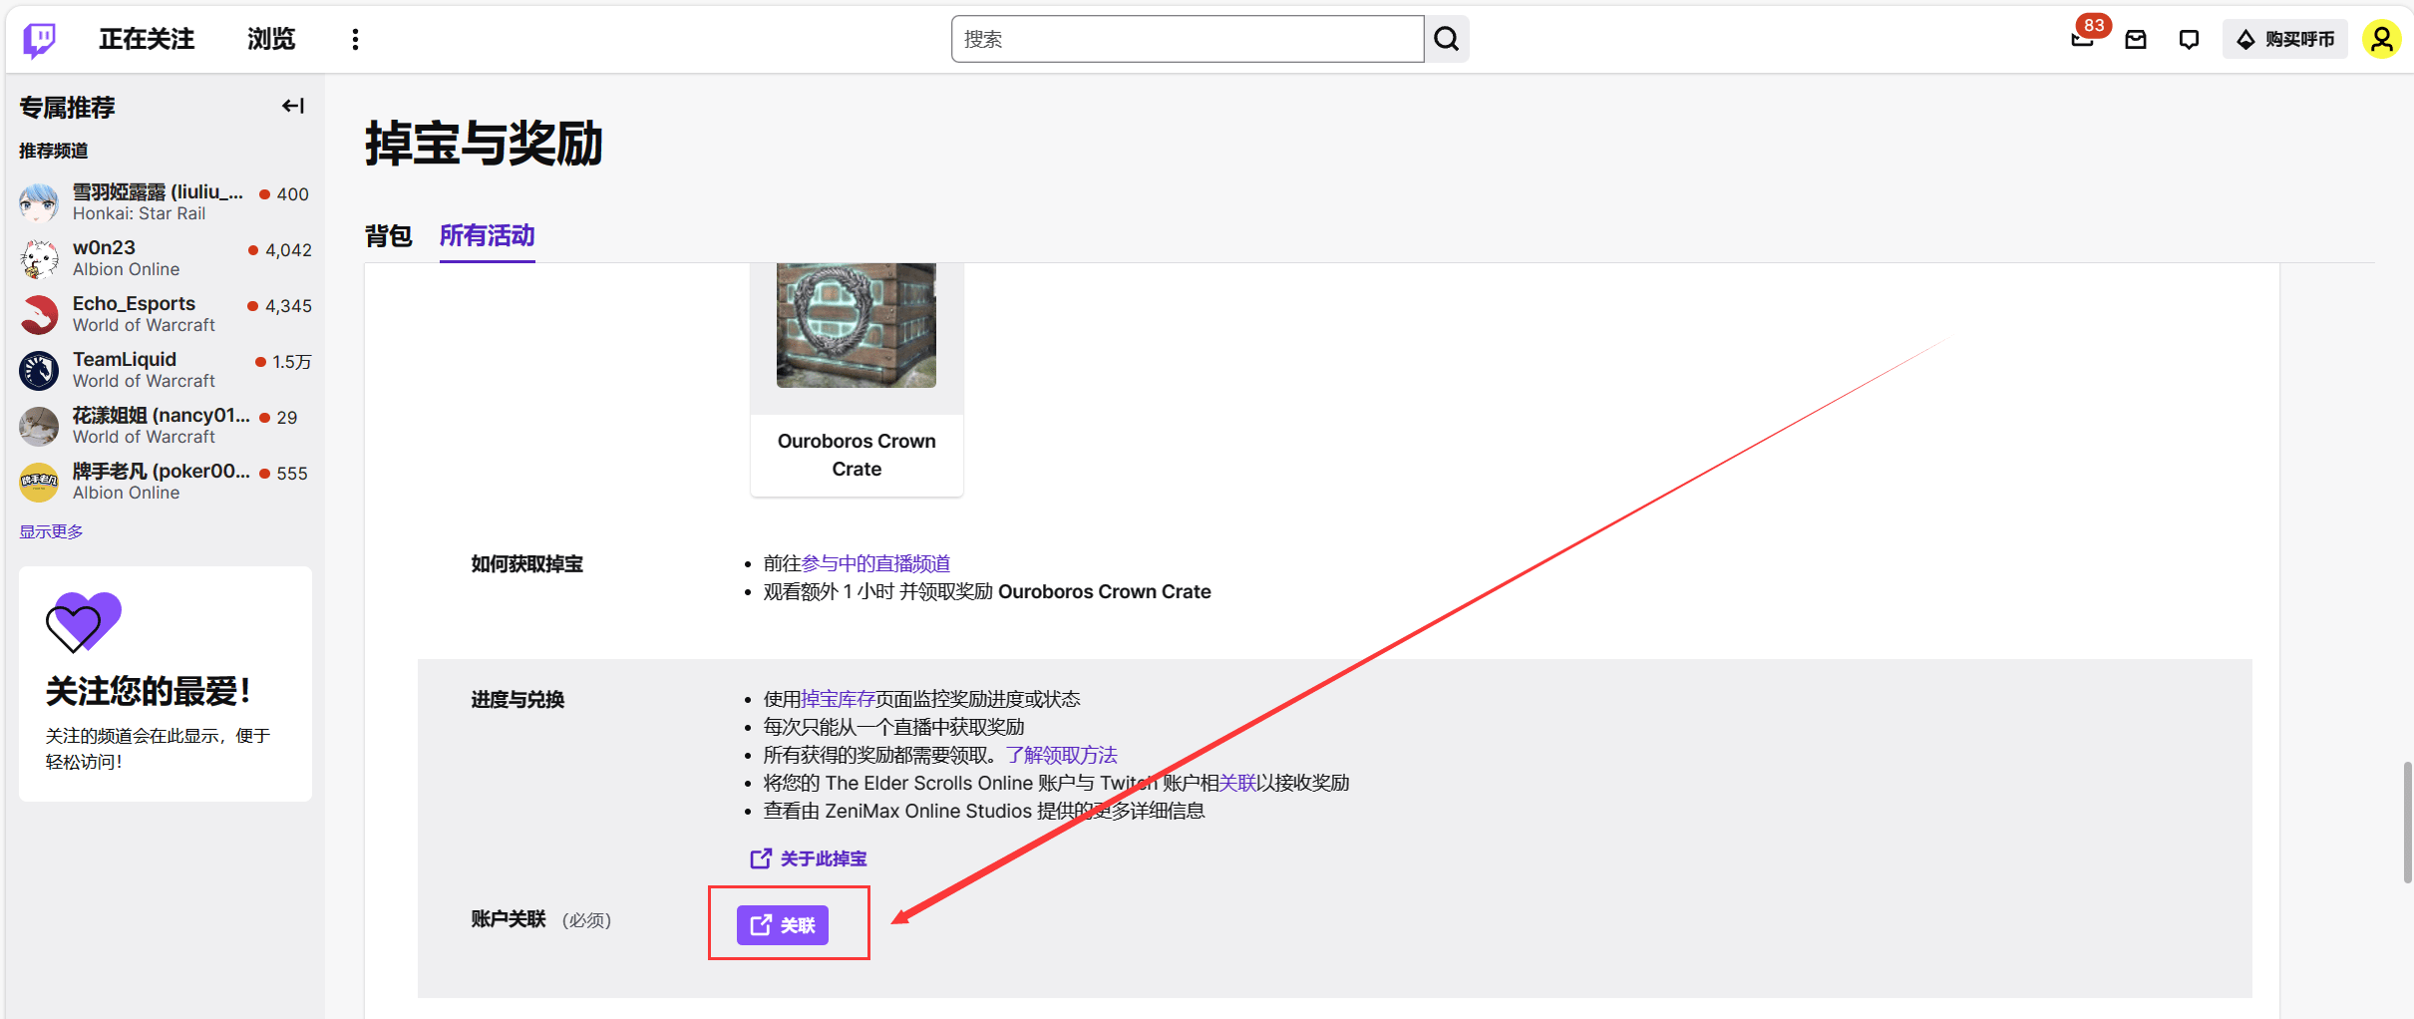Open the inbox mail icon
The image size is (2414, 1019).
tap(2135, 39)
